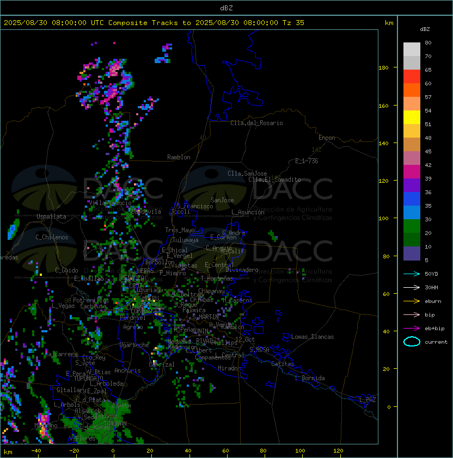Click the 'Divisadero' map label
453x458 pixels.
[x=242, y=270]
